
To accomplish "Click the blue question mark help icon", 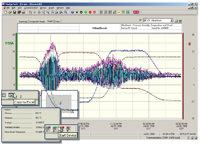I will [x=73, y=12].
